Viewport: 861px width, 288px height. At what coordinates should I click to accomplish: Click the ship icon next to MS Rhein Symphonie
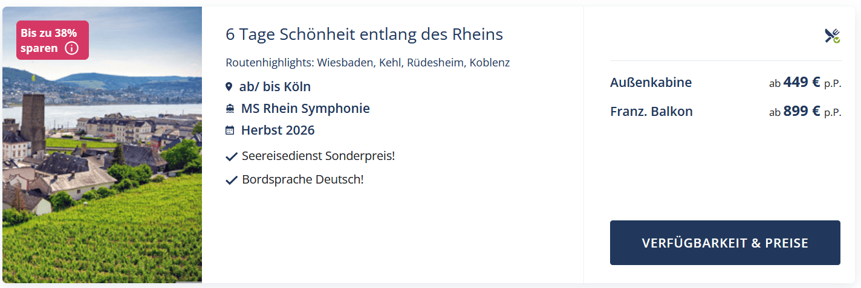click(230, 109)
